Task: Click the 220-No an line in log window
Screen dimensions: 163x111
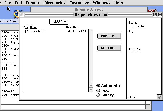Action: (10, 49)
